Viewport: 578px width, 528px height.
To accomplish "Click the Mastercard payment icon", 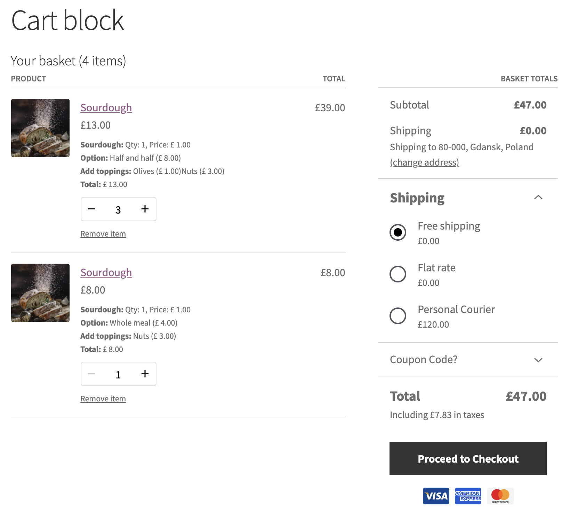I will click(500, 496).
